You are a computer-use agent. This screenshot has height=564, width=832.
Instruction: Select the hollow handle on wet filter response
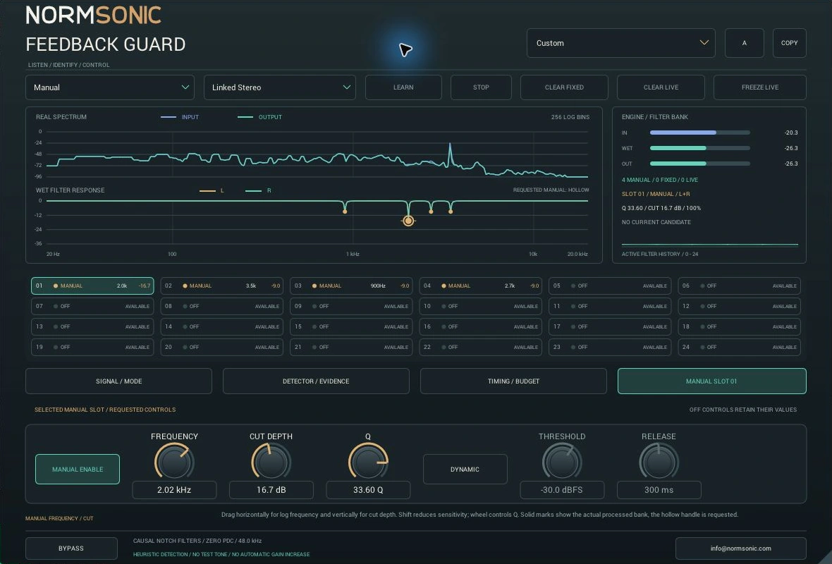(408, 221)
